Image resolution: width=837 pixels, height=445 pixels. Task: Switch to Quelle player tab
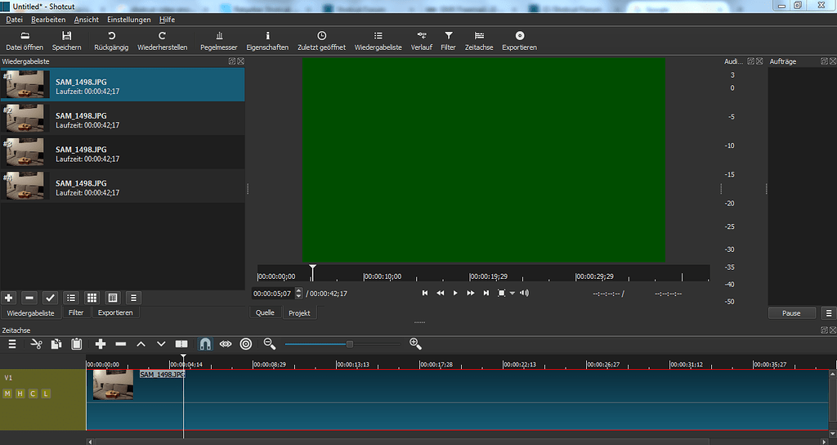point(265,312)
